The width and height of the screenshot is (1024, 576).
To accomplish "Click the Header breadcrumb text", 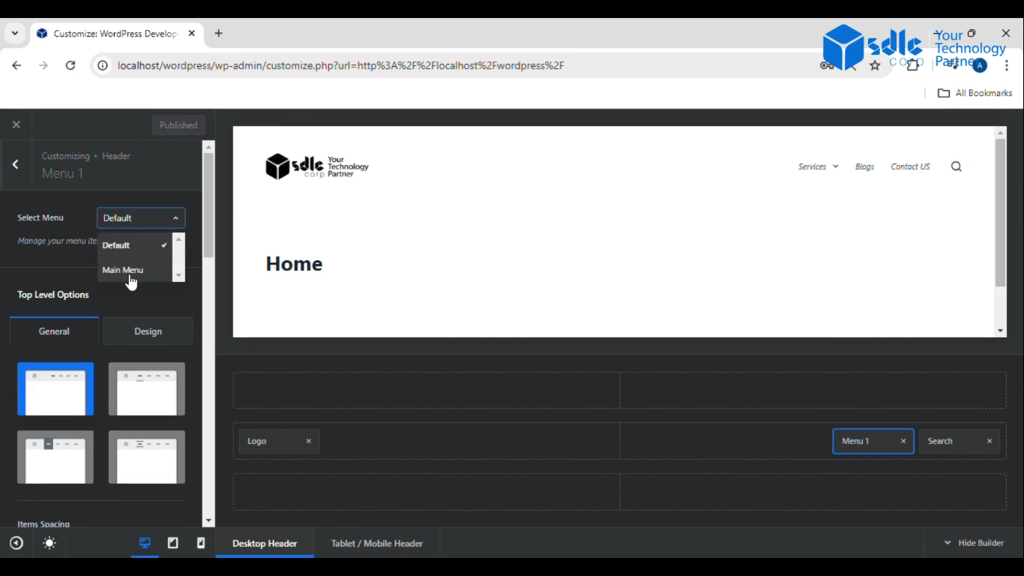I will click(x=116, y=156).
